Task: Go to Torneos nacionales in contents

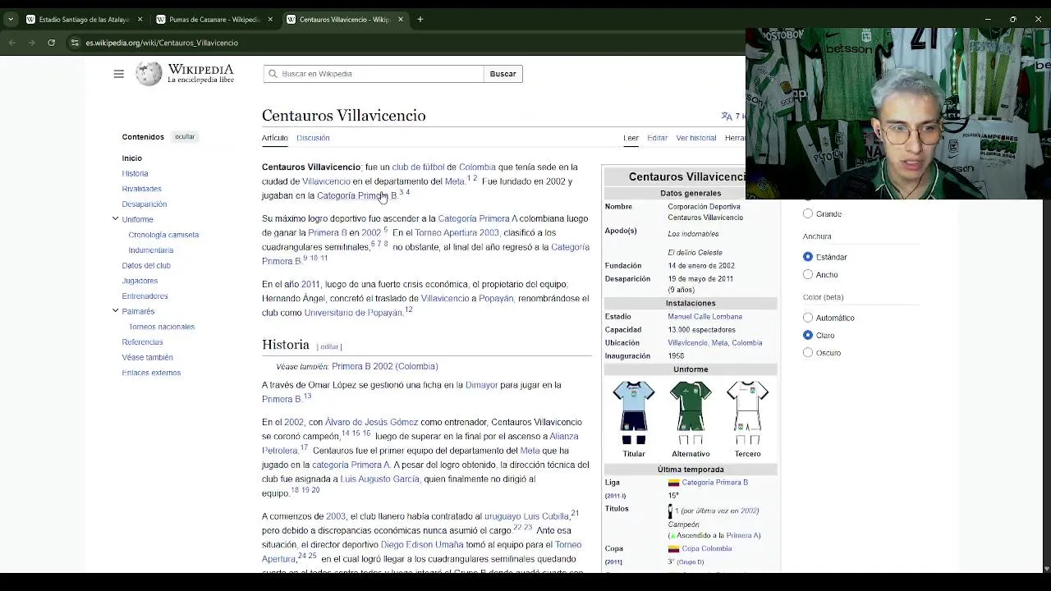Action: pyautogui.click(x=162, y=327)
